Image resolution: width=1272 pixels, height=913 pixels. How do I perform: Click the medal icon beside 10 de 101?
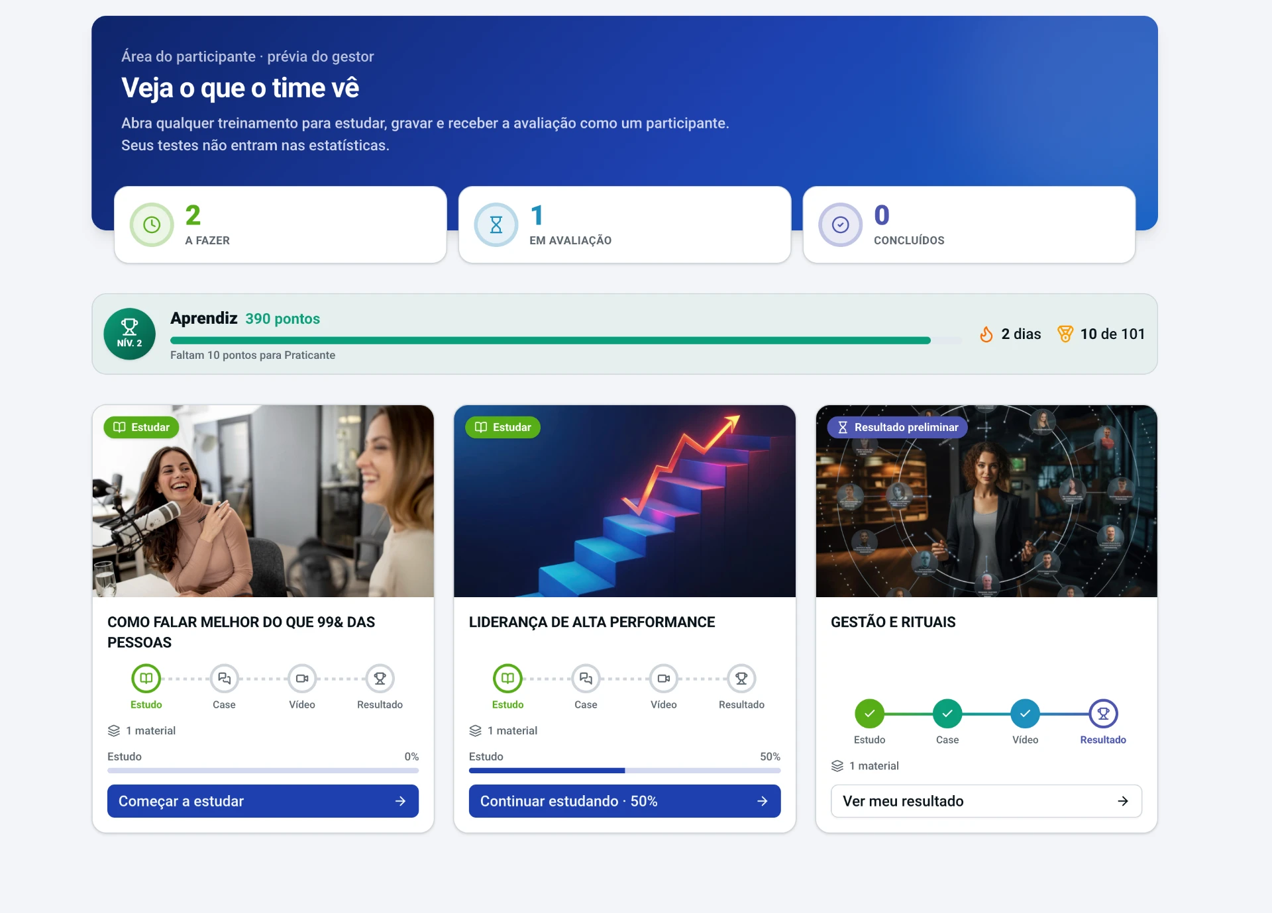point(1065,334)
